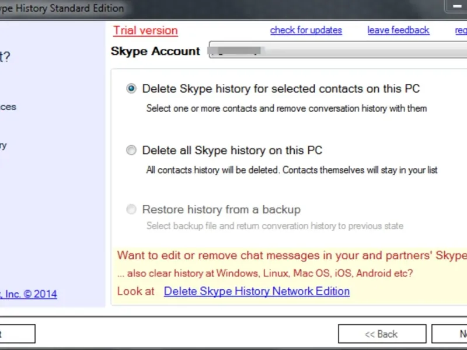This screenshot has width=467, height=350.
Task: Select Delete Skype history for selected contacts
Action: tap(131, 89)
